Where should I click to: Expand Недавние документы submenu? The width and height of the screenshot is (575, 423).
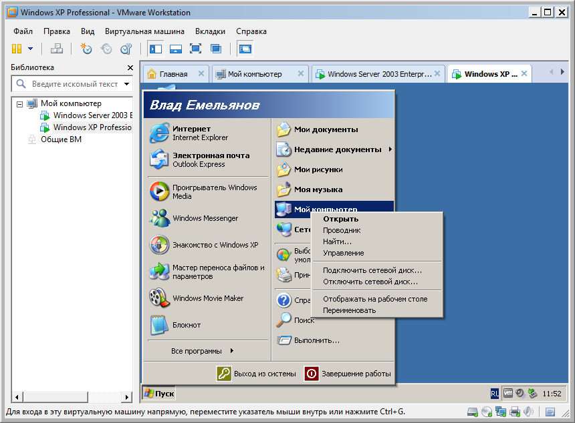point(334,149)
